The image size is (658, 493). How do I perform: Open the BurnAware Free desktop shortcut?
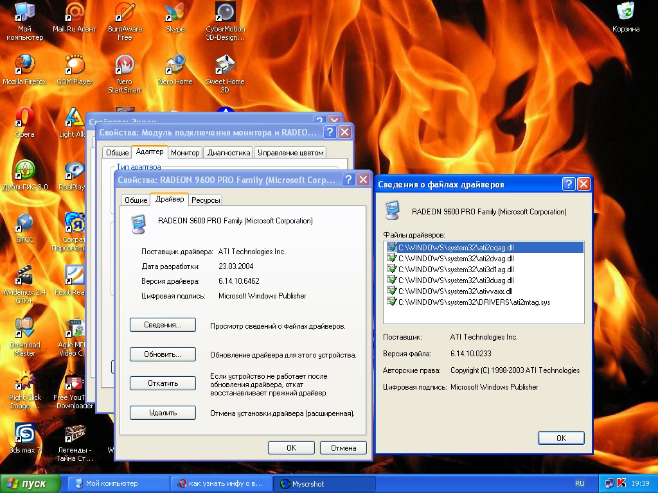point(125,21)
